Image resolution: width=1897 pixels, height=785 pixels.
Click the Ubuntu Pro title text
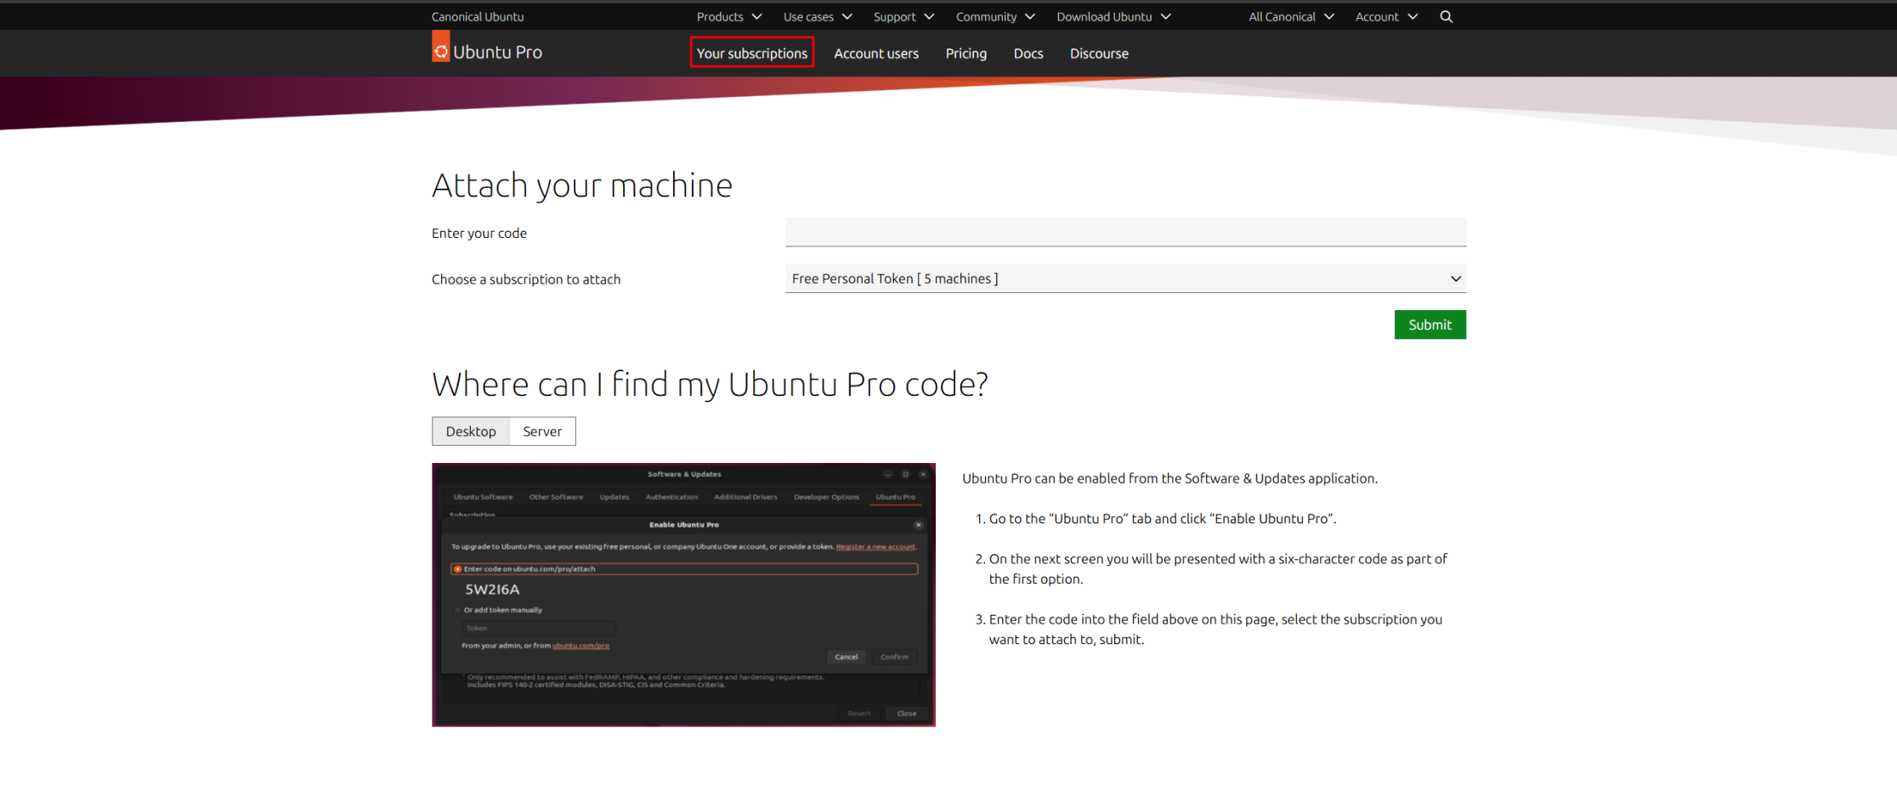tap(497, 53)
